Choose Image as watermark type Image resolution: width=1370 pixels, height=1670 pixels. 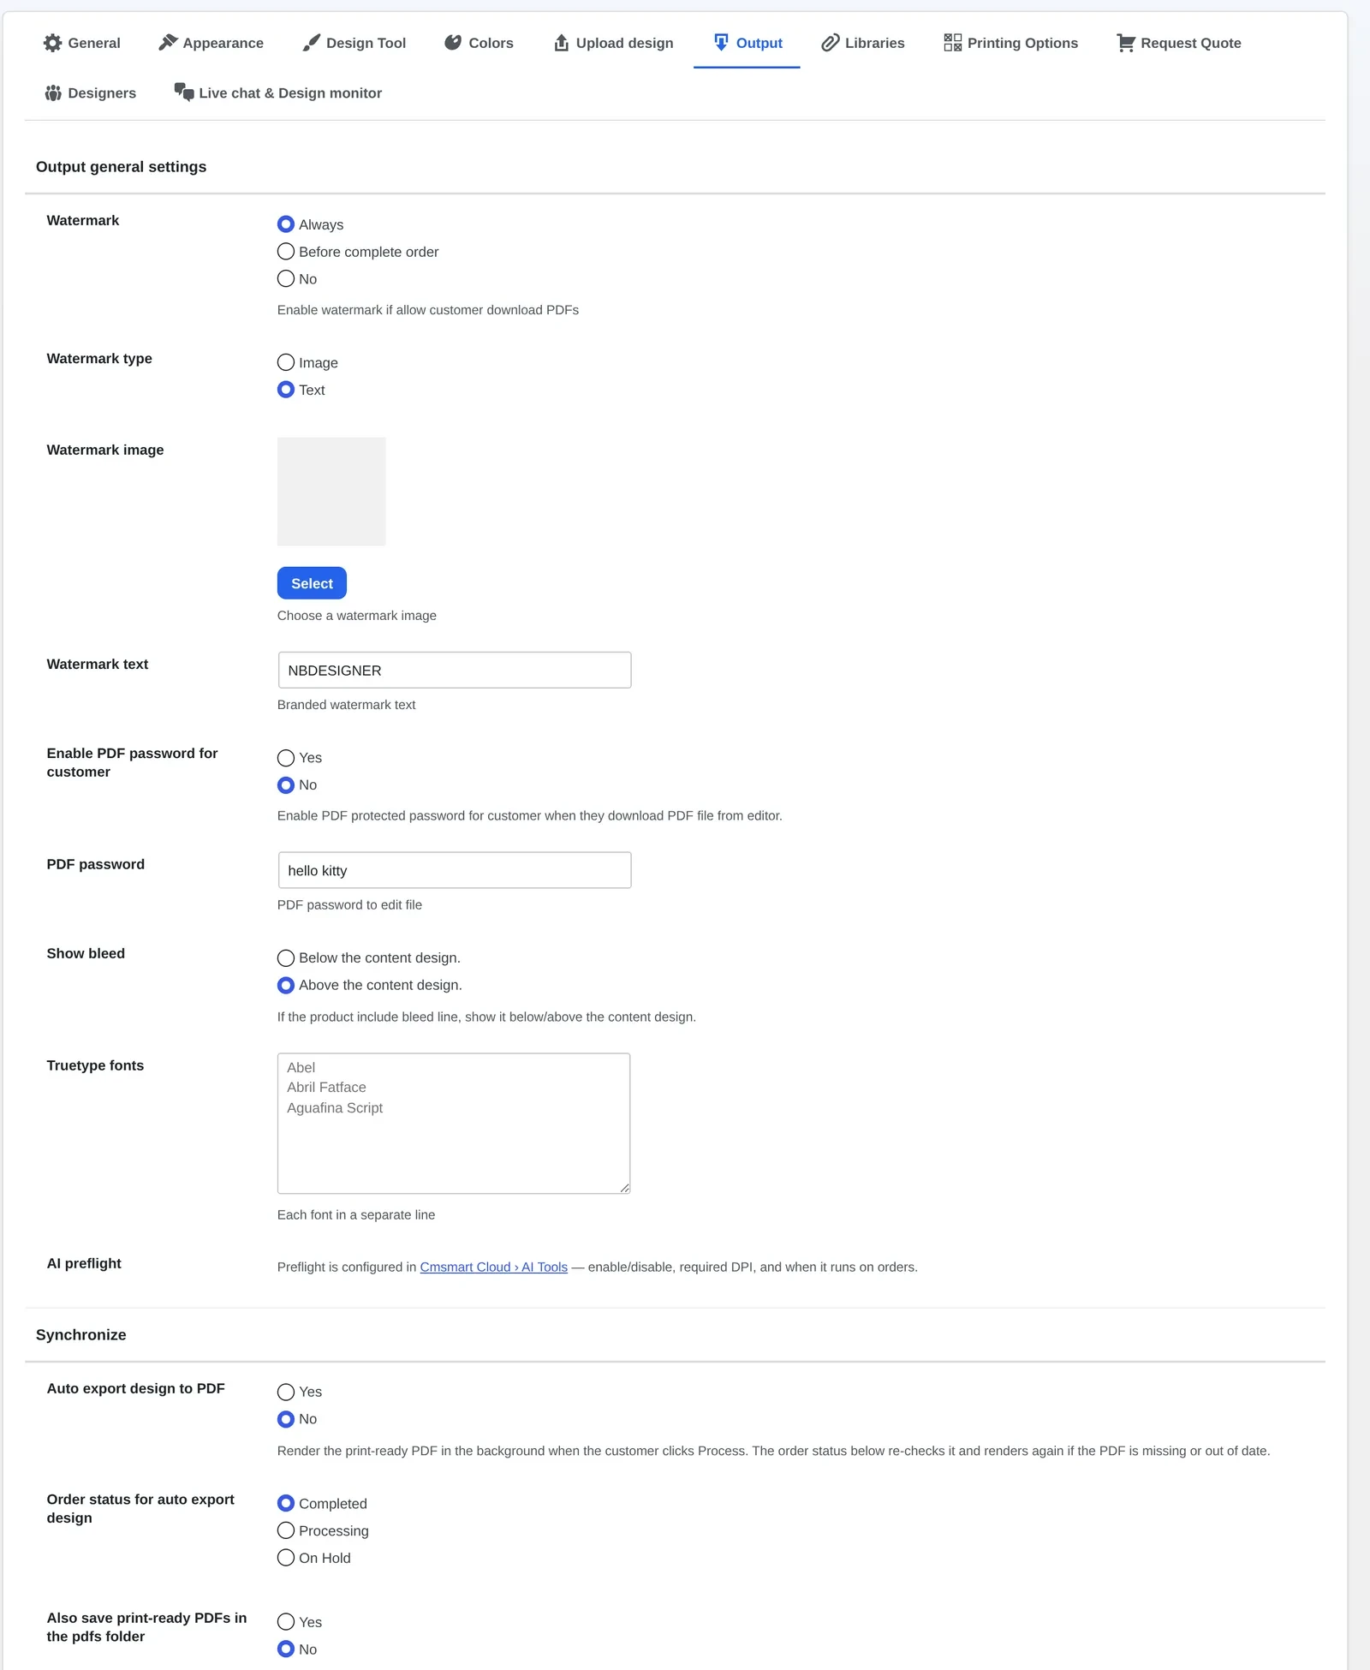coord(286,363)
